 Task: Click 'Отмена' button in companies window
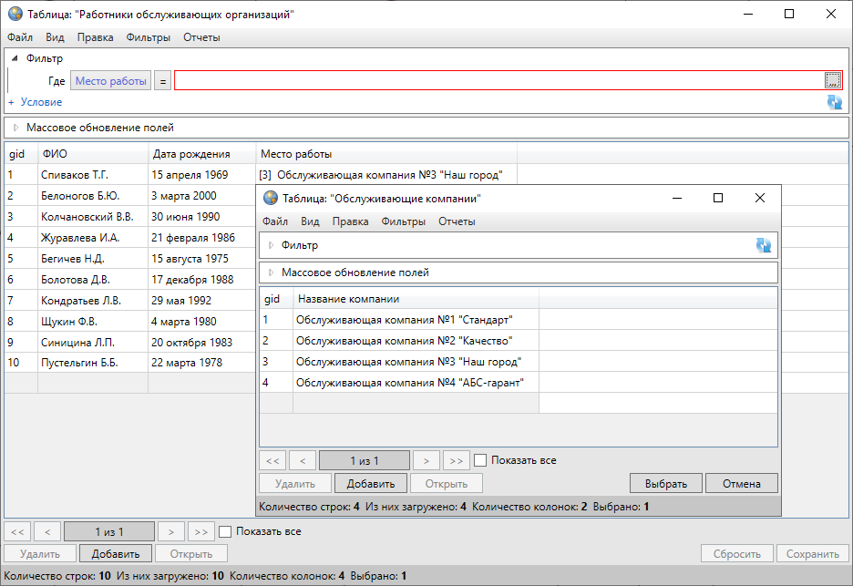[x=742, y=483]
